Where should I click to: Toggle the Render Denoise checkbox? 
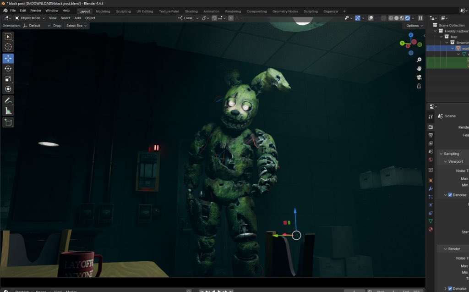click(450, 288)
